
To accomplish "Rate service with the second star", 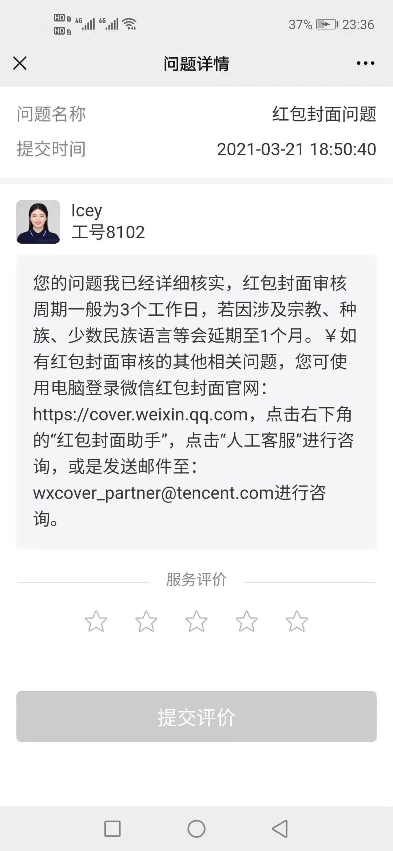I will [x=146, y=621].
